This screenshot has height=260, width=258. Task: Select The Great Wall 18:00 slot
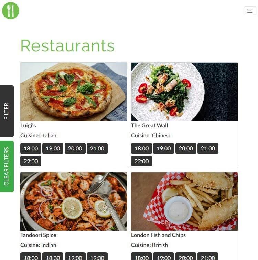[141, 148]
